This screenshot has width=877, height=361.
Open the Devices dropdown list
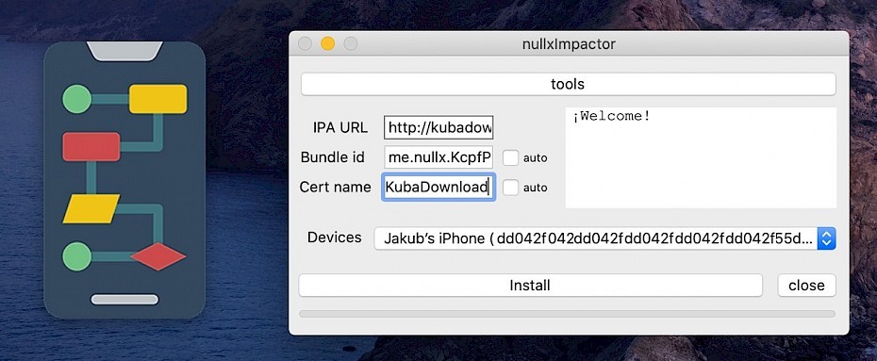[604, 238]
